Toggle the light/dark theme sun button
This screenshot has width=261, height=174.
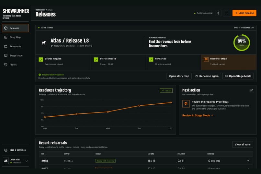coord(218,13)
